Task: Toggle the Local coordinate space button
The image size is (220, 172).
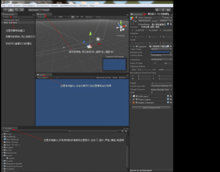Action: coord(44,10)
